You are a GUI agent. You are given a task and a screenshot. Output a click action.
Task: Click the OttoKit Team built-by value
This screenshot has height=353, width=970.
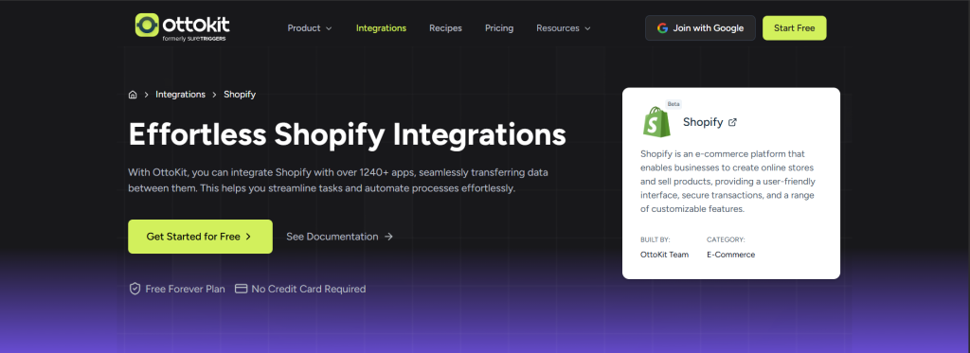(x=664, y=255)
